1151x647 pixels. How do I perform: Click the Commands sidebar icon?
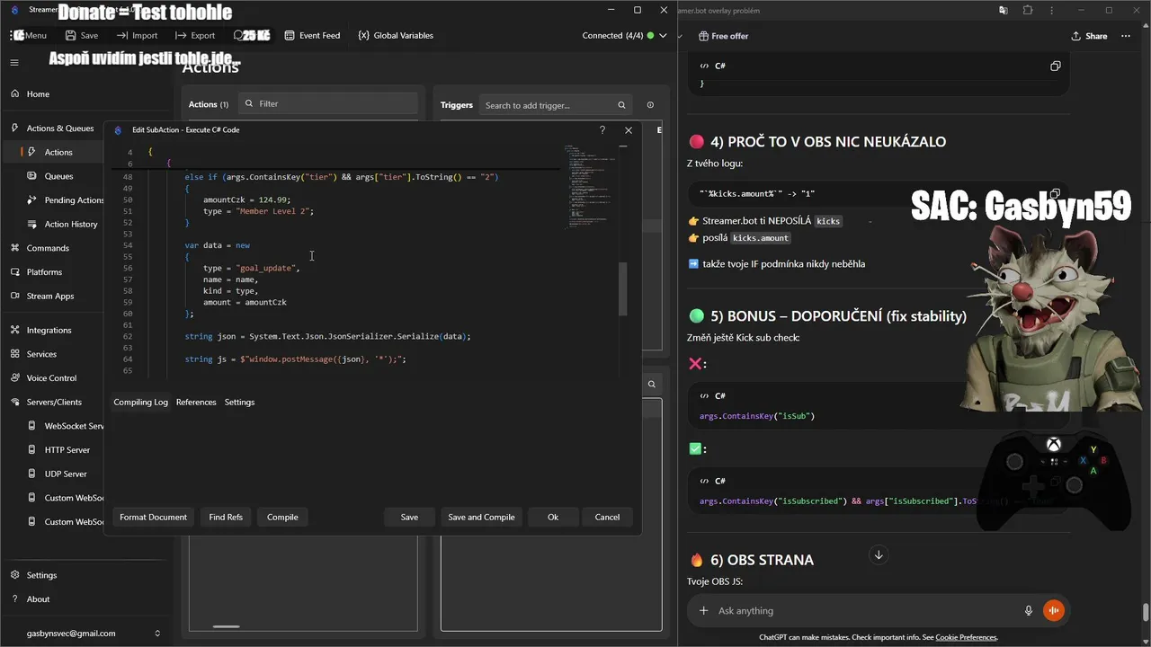pyautogui.click(x=15, y=248)
